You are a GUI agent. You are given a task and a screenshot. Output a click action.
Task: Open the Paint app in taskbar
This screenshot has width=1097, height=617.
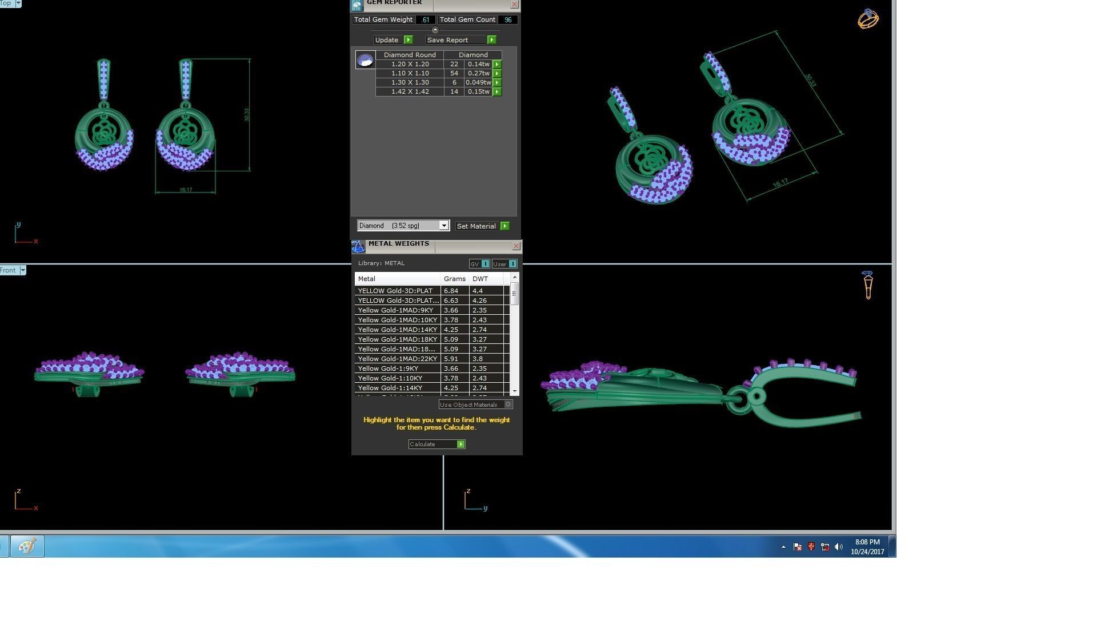click(27, 547)
